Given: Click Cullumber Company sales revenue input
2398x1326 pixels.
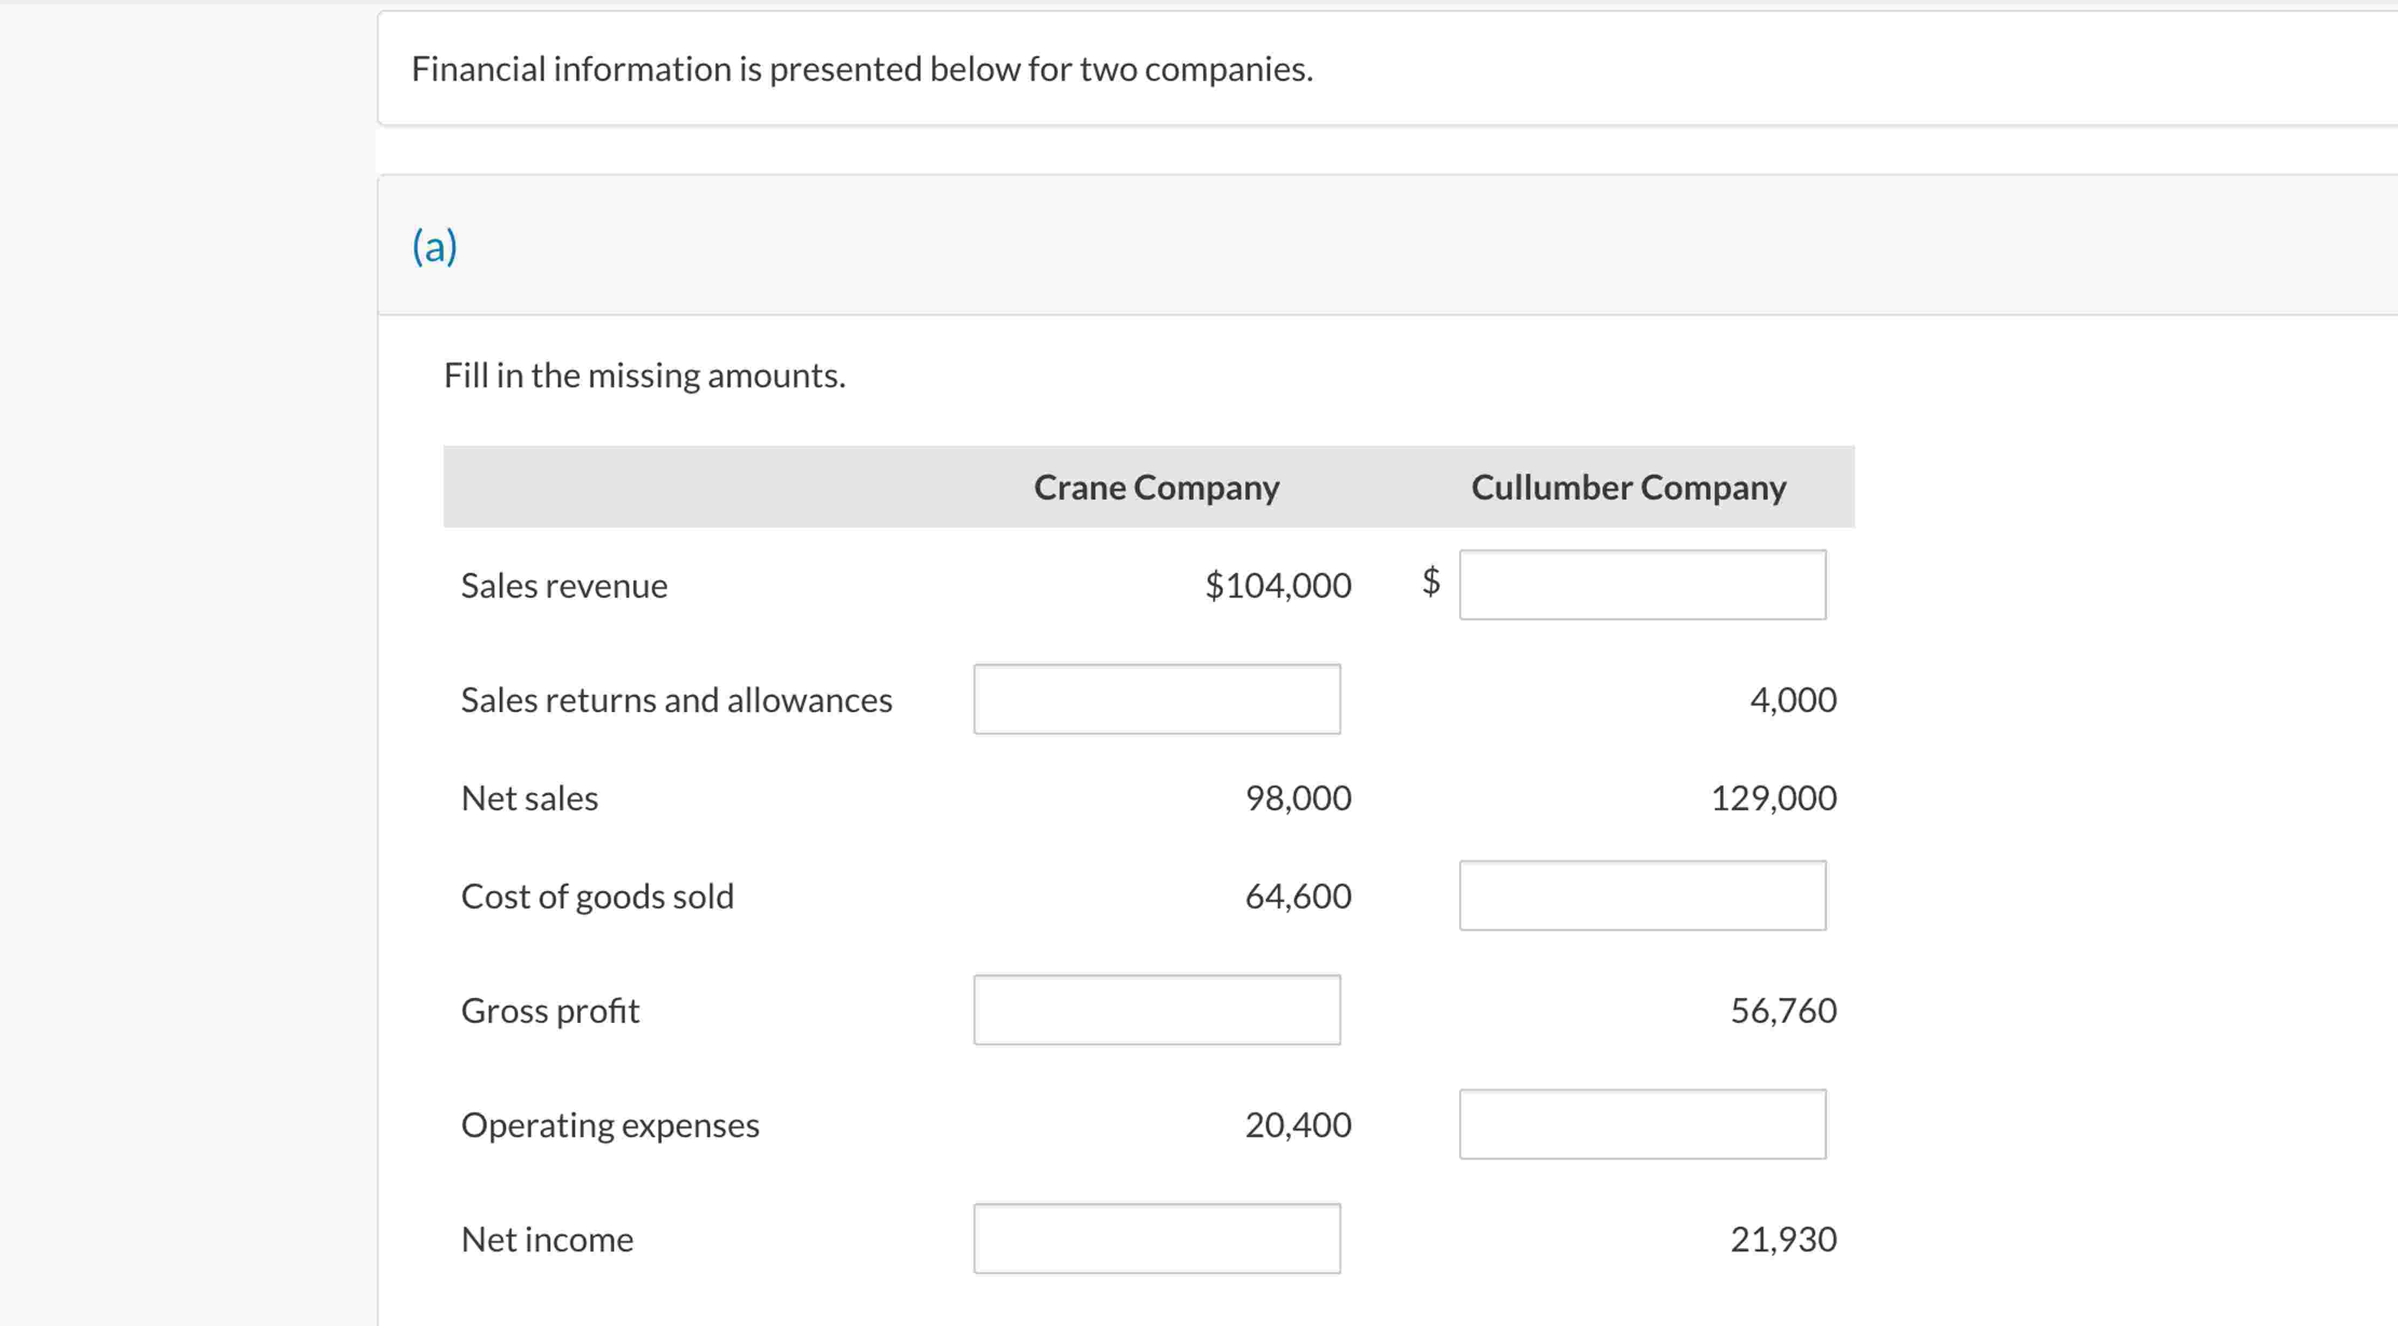Looking at the screenshot, I should (x=1642, y=584).
